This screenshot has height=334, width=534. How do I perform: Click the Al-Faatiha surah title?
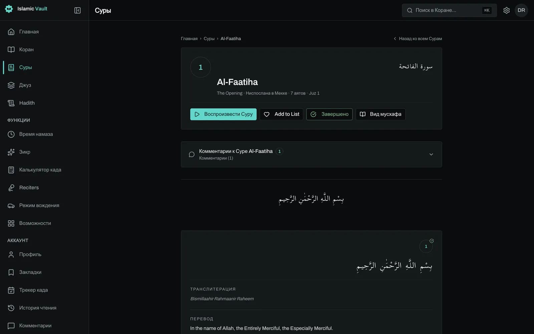tap(237, 82)
